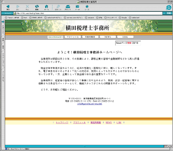This screenshot has width=173, height=151.
Task: Open the zei-mu.com-ログイン favorite
Action: click(73, 18)
